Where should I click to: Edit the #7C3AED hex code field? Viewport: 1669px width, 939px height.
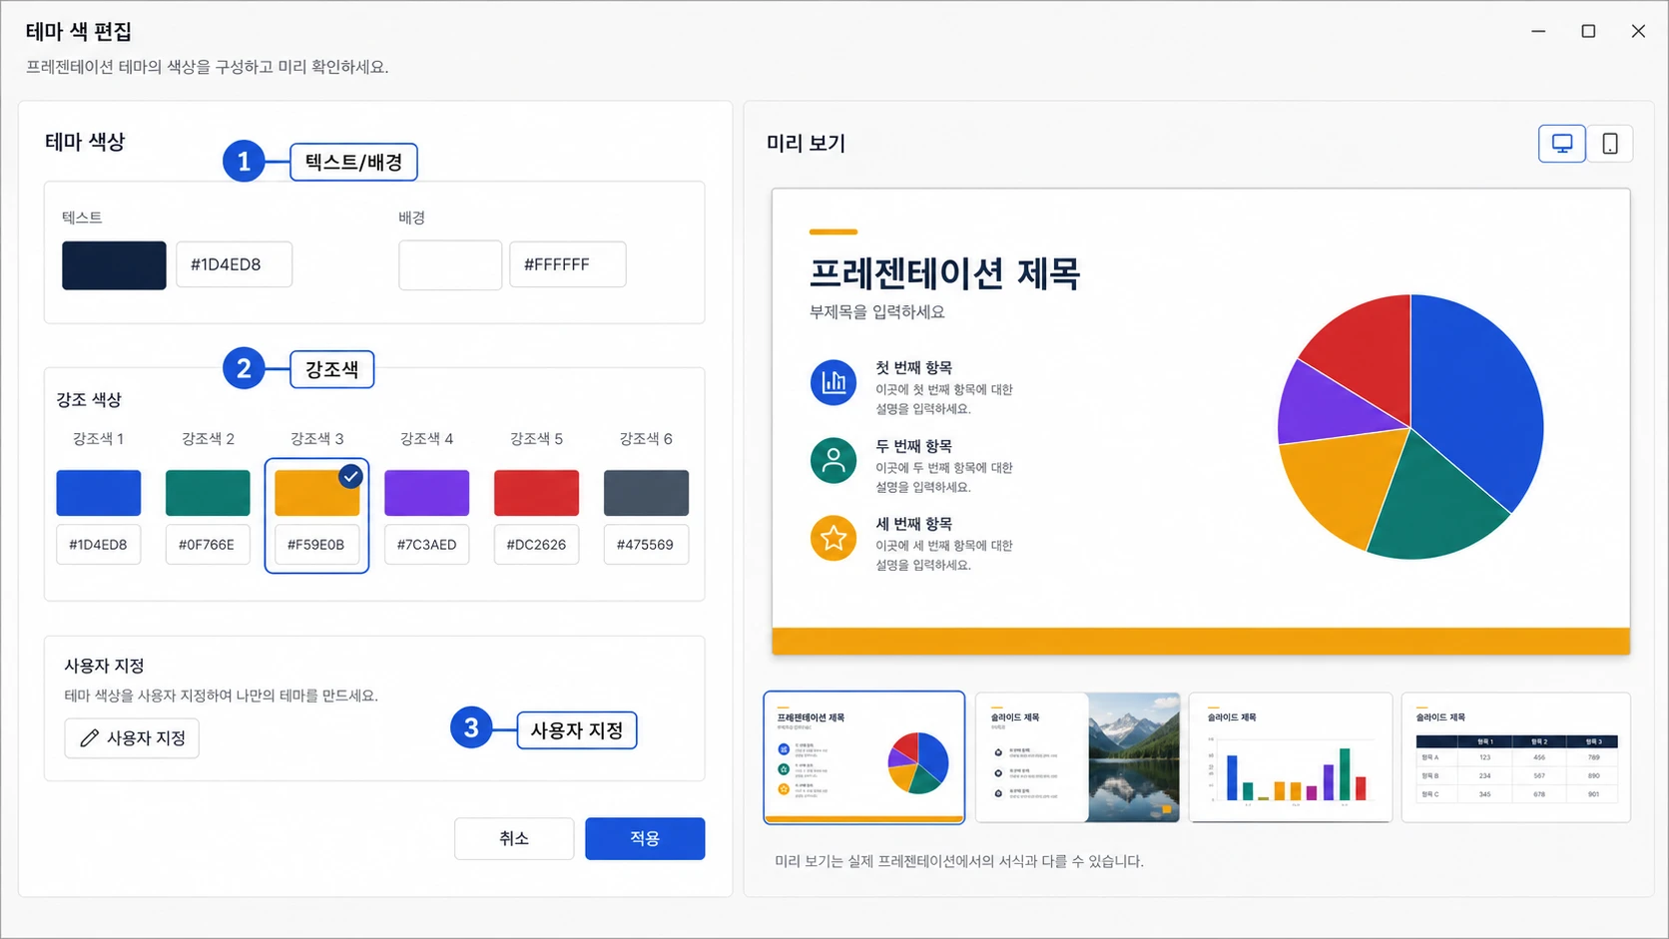pos(426,545)
